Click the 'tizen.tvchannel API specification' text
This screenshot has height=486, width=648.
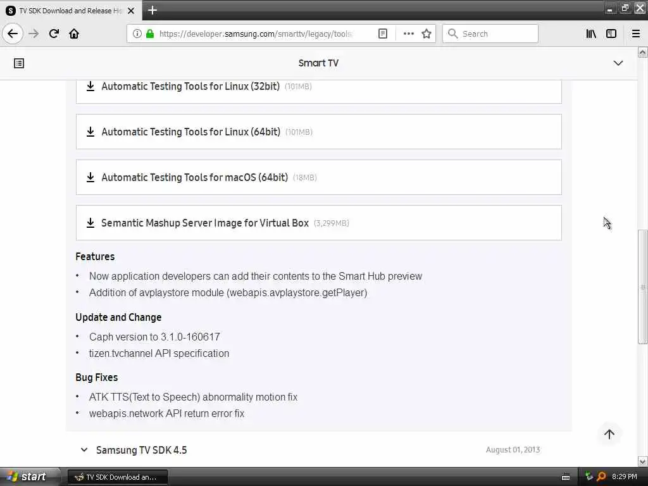(159, 353)
